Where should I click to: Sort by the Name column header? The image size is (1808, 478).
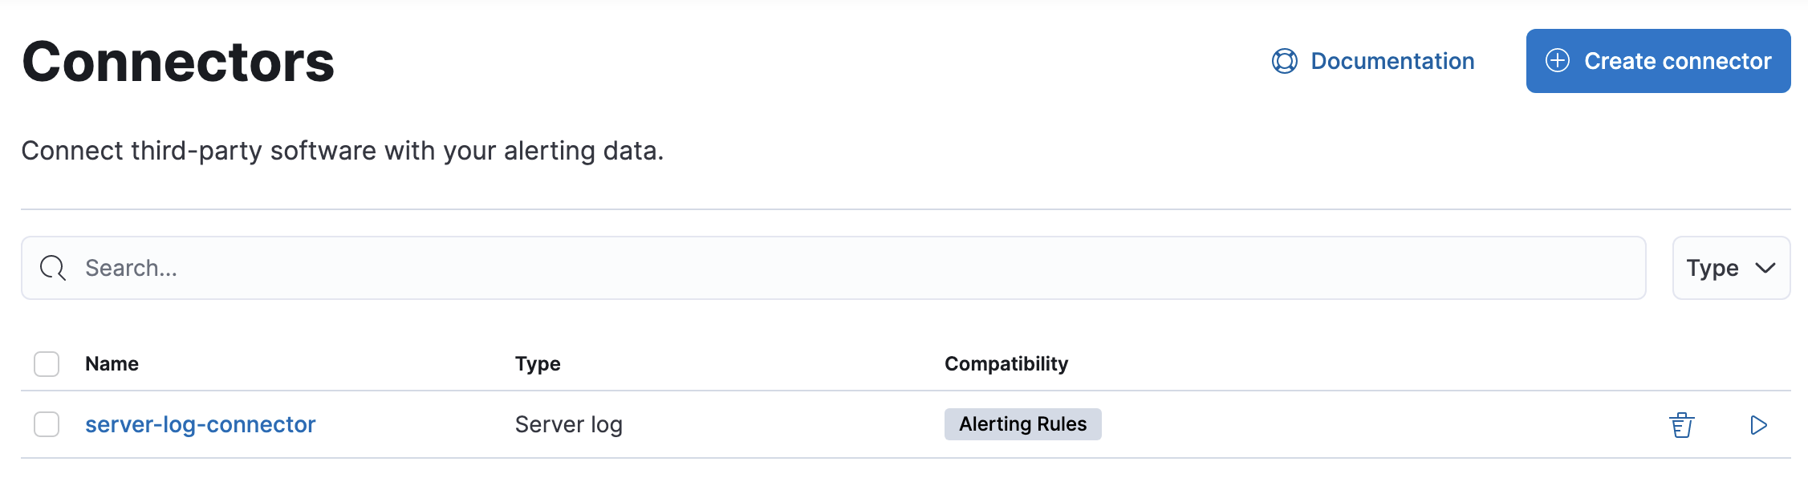click(x=112, y=363)
